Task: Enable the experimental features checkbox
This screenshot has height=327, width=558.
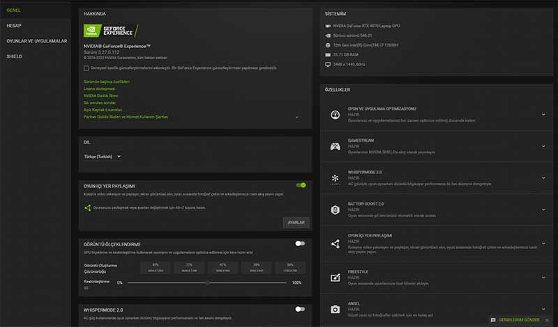Action: point(86,68)
